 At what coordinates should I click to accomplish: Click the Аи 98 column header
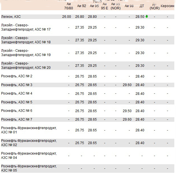tap(129, 6)
